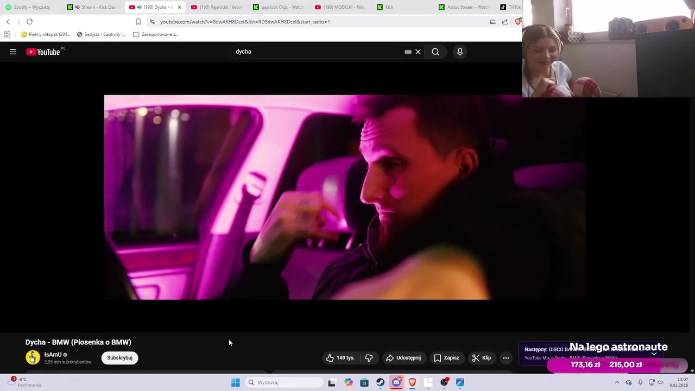
Task: Dislike the video with thumbs-down button
Action: pyautogui.click(x=369, y=358)
